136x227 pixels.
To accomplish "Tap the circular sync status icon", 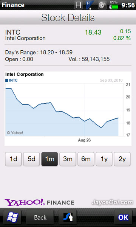I will coord(102,5).
